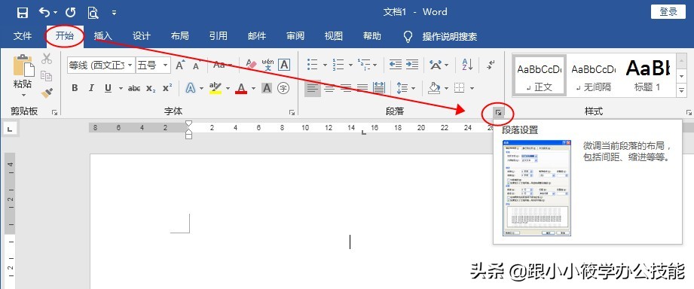Screen dimensions: 694x289
Task: Sort text with A-Z icon
Action: tap(467, 65)
